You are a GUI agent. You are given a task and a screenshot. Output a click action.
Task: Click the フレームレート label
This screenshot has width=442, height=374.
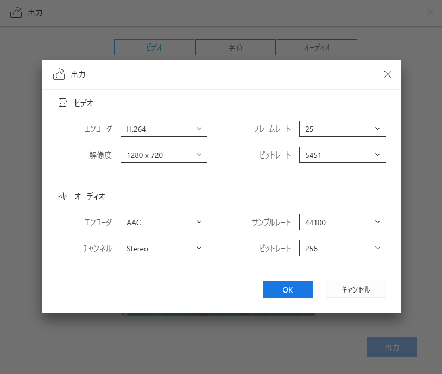point(271,129)
